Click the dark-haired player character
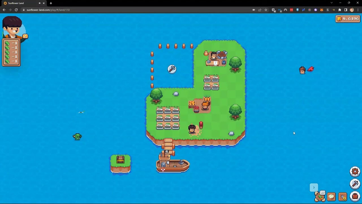362x204 pixels. click(192, 129)
